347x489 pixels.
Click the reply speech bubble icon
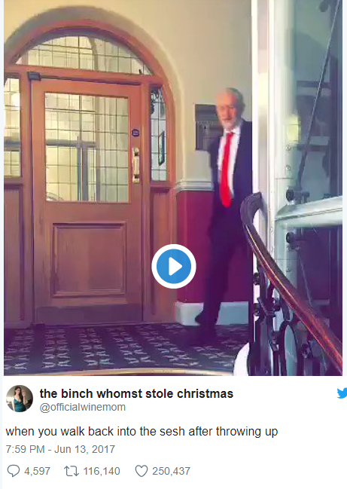coord(14,471)
